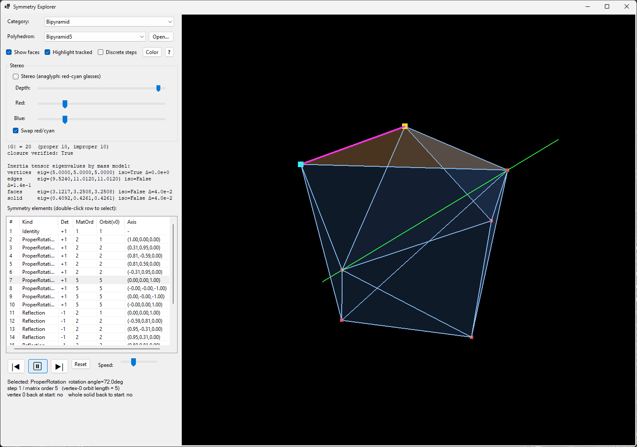Jump to the first step button
Image resolution: width=637 pixels, height=447 pixels.
coord(16,366)
